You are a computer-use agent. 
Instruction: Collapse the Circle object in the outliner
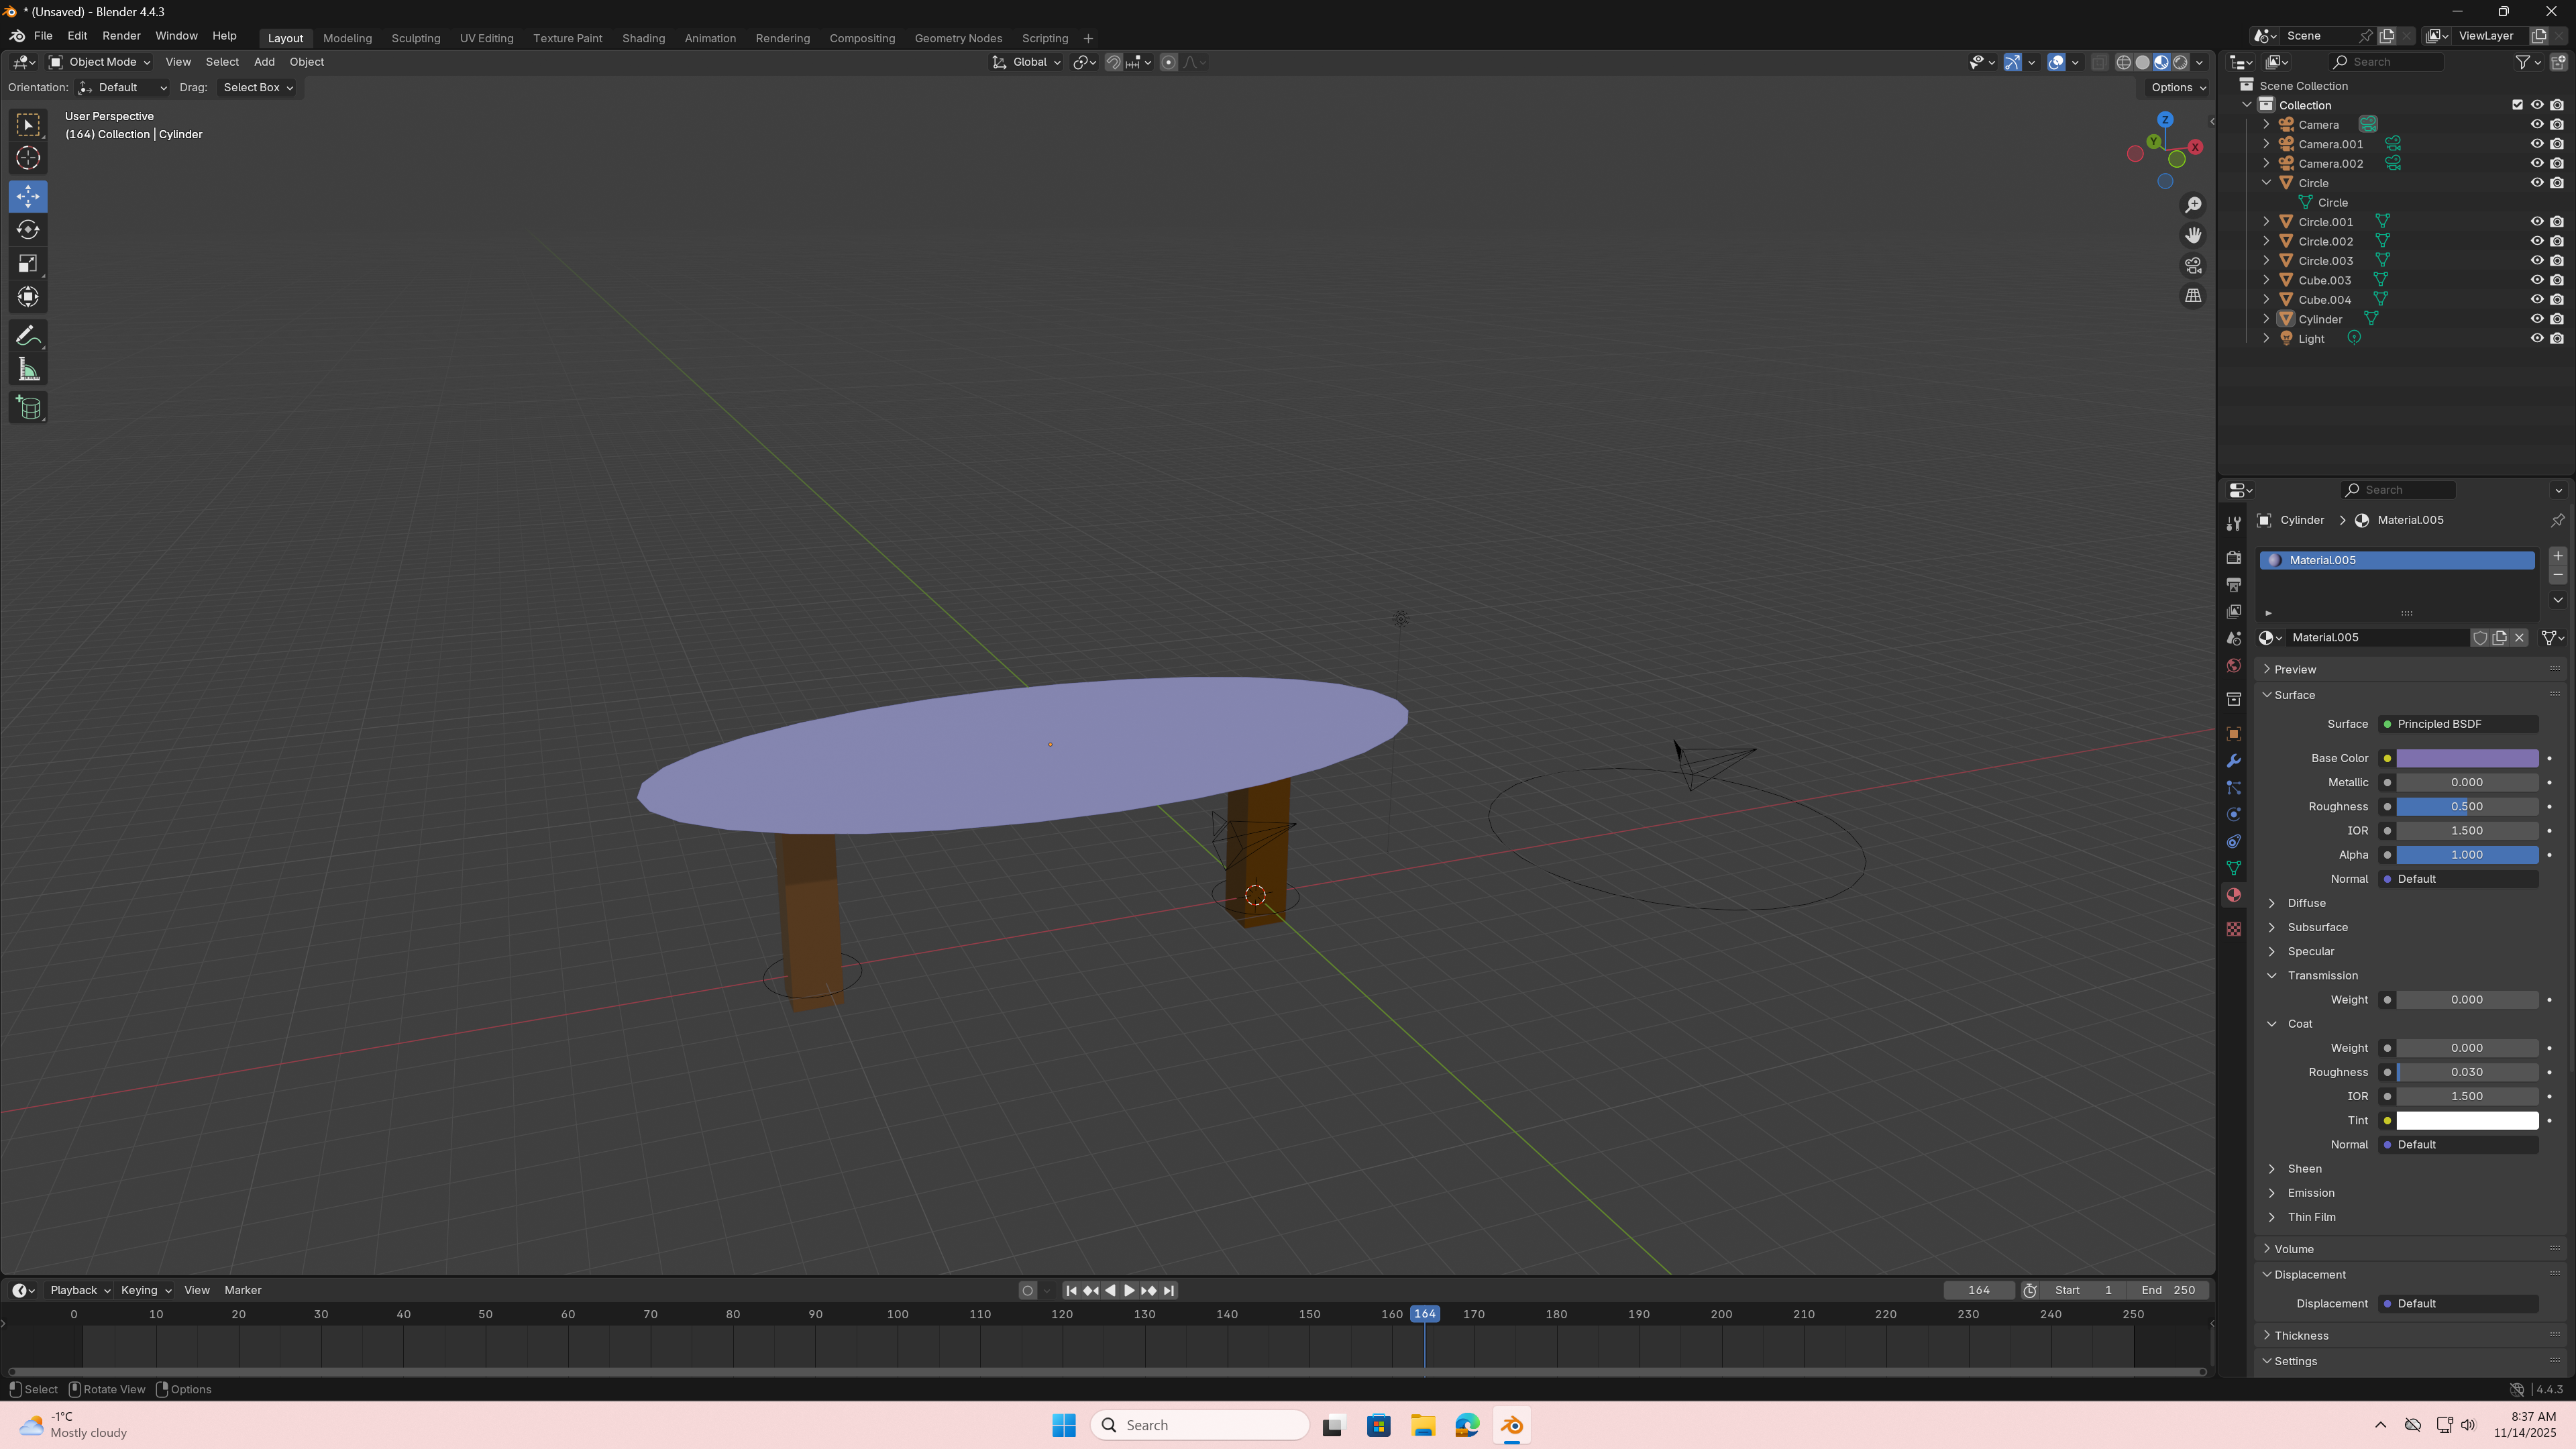pos(2267,183)
